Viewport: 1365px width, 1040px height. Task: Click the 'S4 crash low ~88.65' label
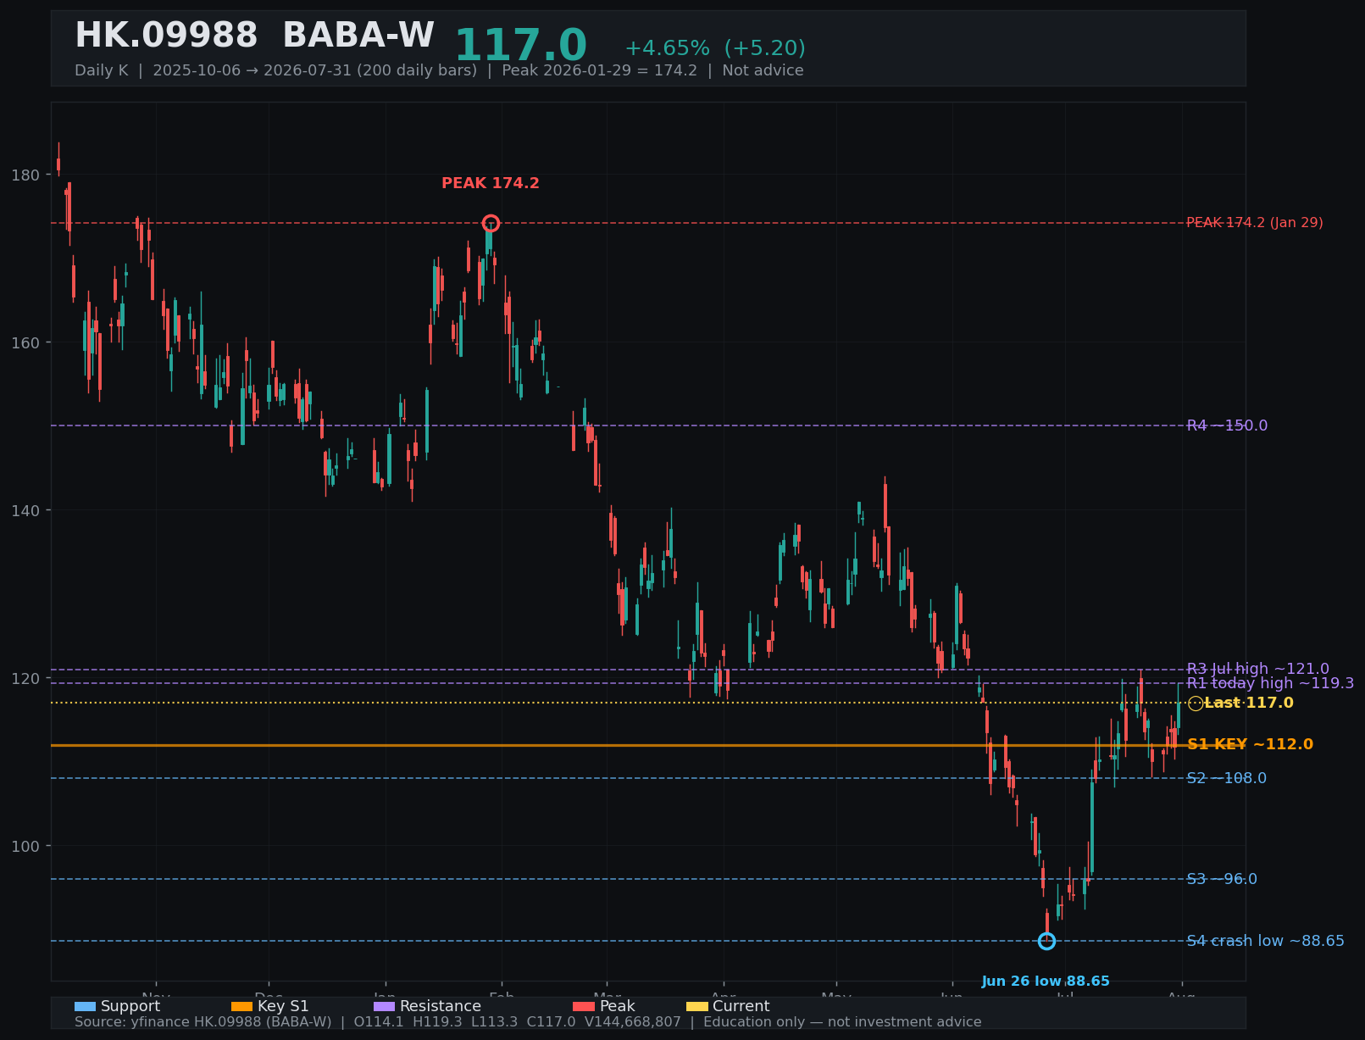click(1265, 941)
